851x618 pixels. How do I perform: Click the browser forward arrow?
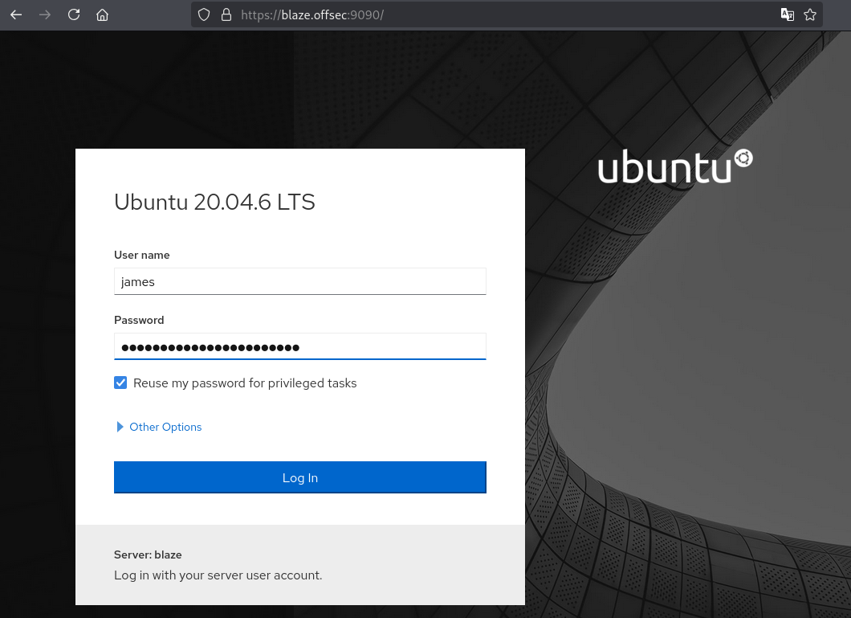tap(45, 14)
